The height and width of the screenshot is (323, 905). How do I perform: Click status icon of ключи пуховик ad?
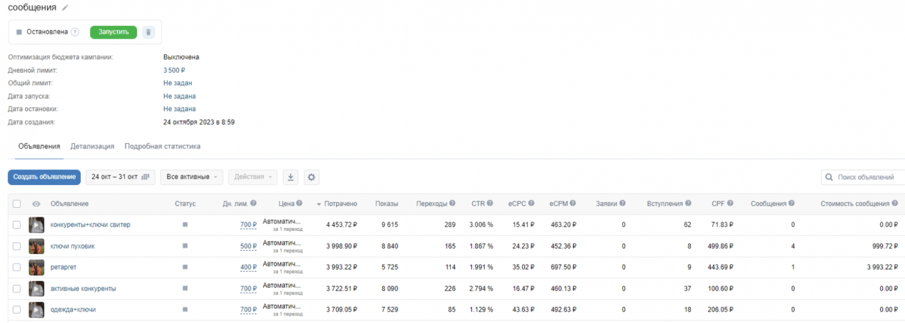[x=185, y=246]
